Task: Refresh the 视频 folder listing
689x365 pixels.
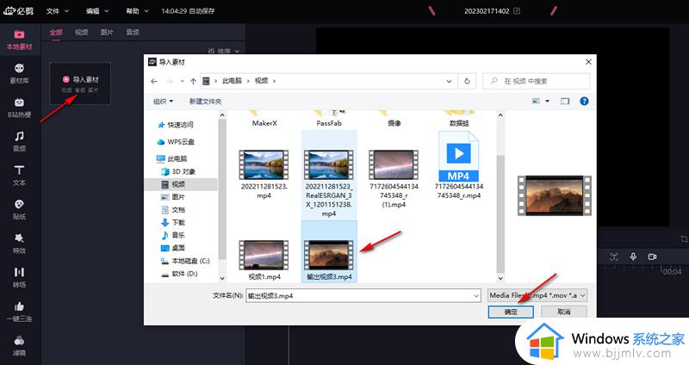Action: tap(467, 81)
